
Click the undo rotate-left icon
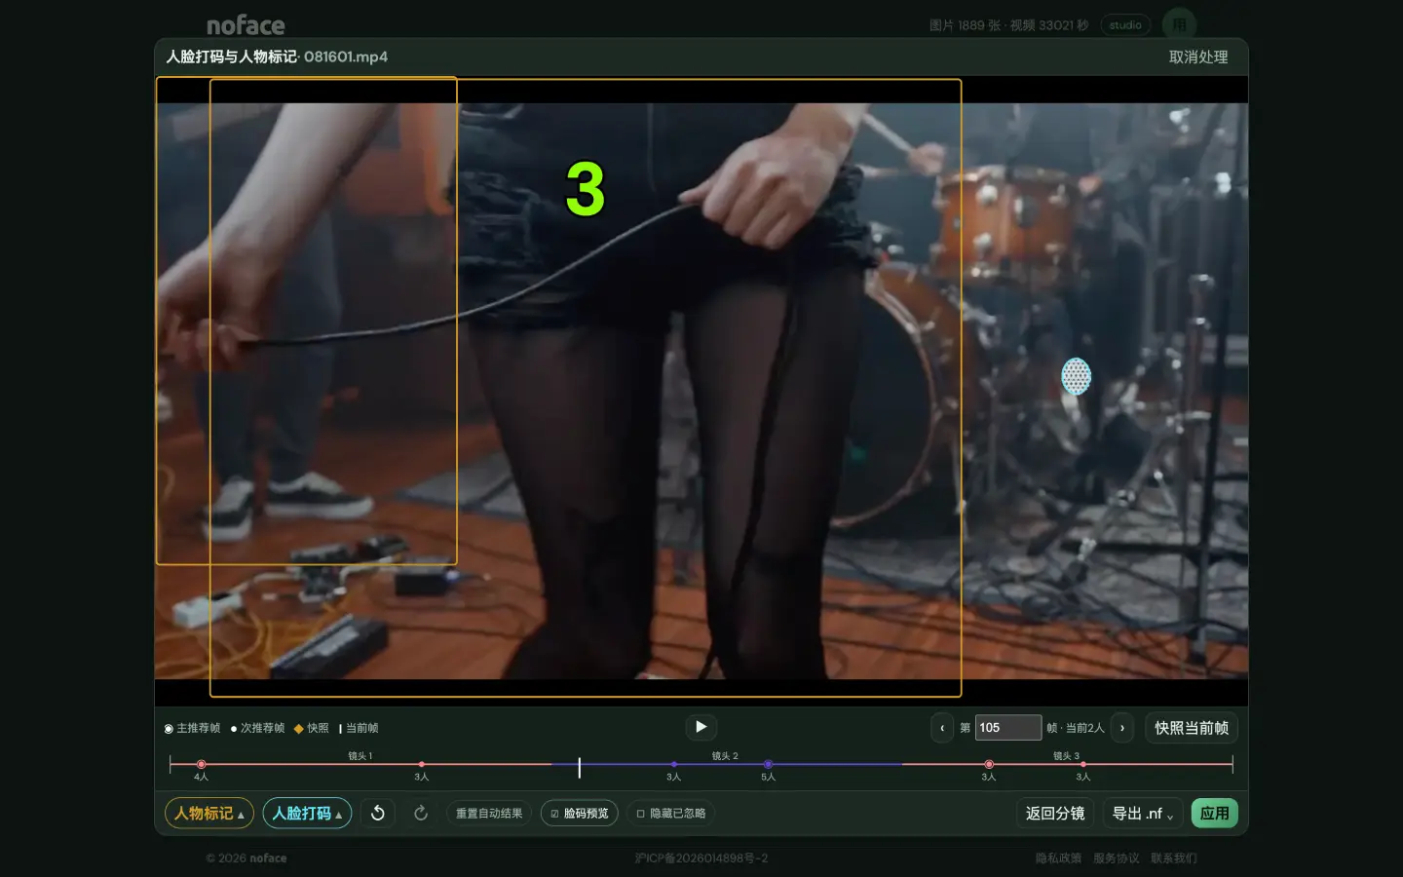point(378,813)
